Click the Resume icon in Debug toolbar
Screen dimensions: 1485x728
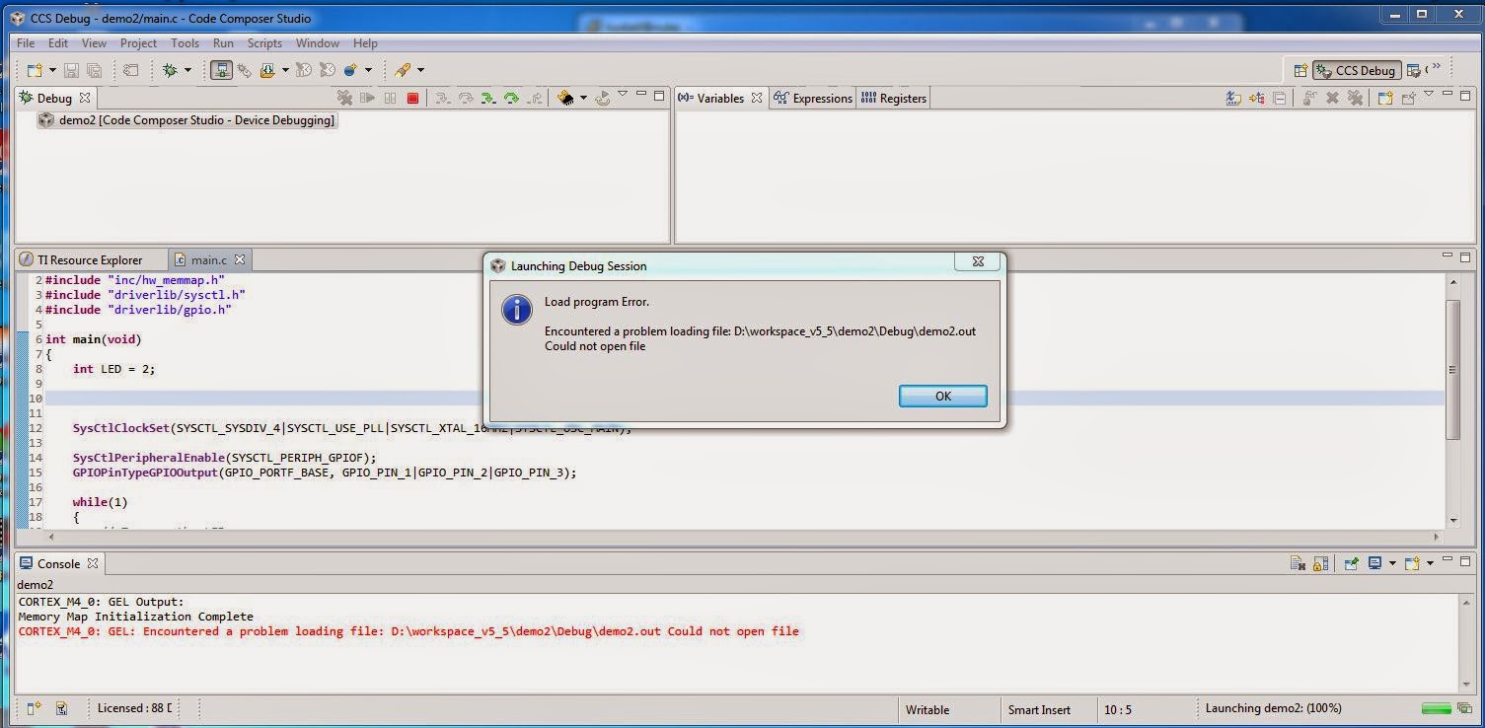[x=367, y=98]
